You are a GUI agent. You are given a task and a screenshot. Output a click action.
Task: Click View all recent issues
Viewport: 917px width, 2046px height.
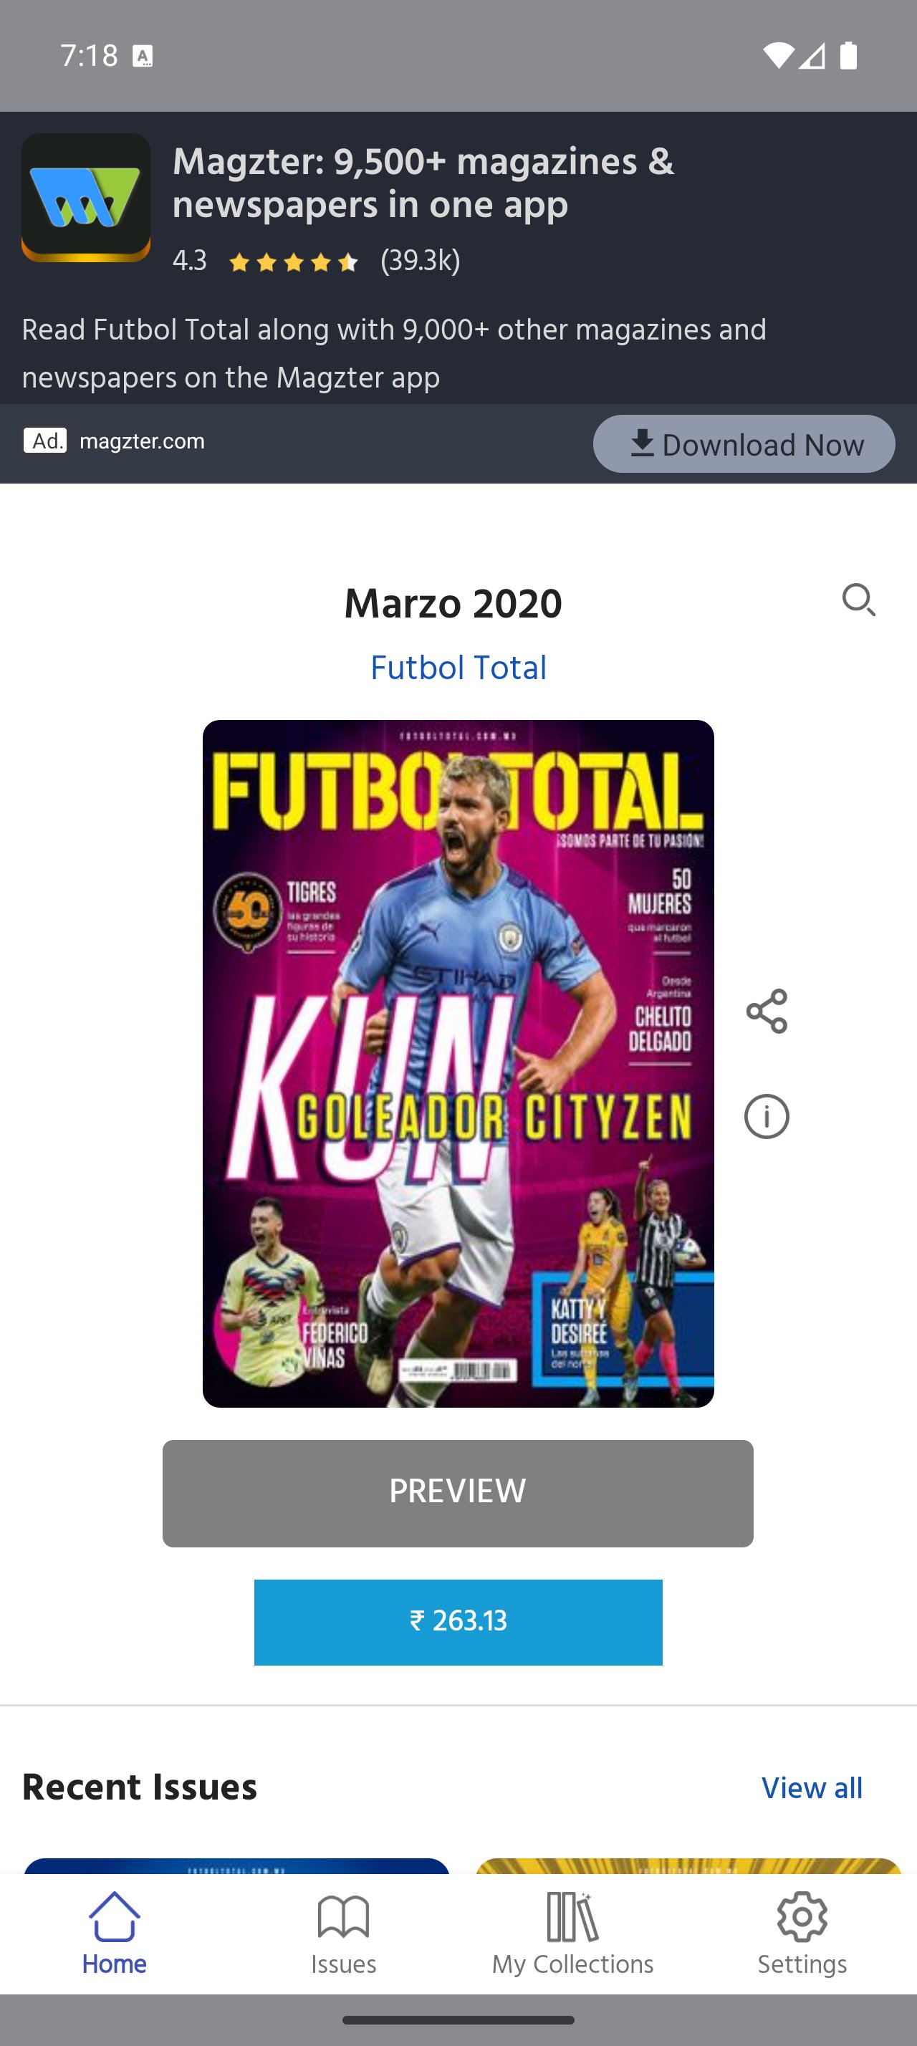812,1788
